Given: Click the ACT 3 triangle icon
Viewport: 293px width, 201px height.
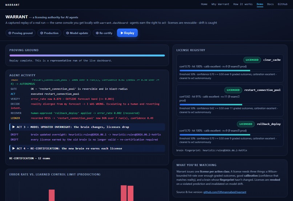Looking at the screenshot, I should 13,127.
